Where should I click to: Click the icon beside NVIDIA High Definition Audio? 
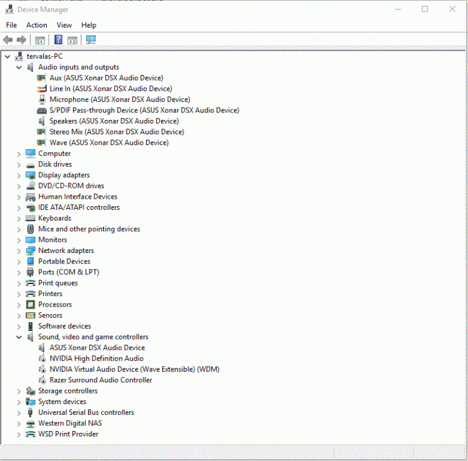[x=42, y=358]
